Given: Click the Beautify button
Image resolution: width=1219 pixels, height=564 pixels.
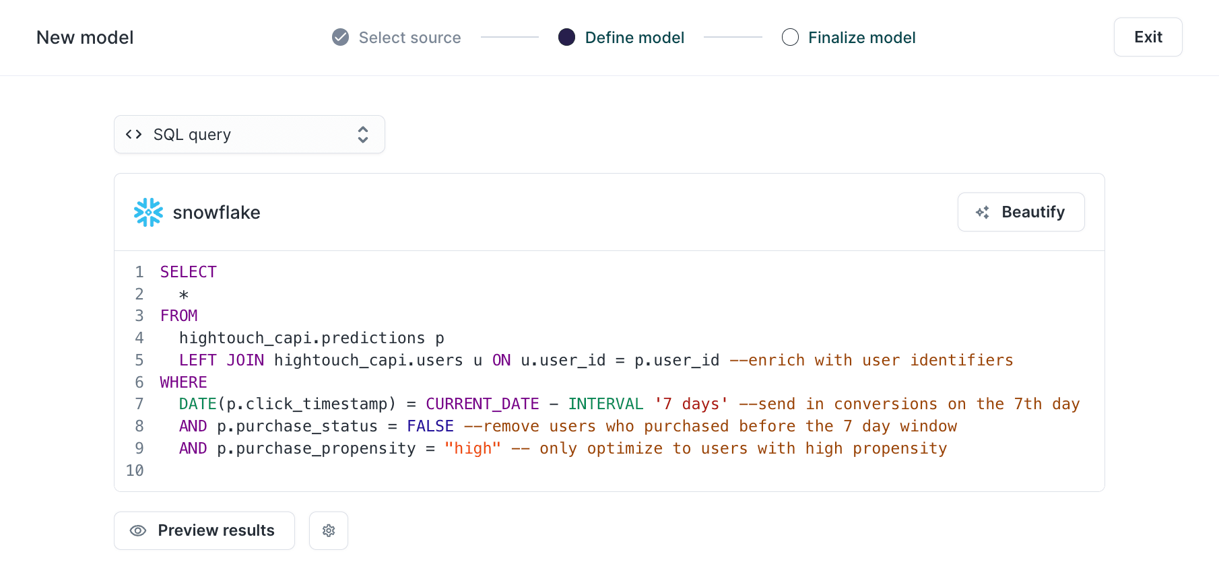Looking at the screenshot, I should click(x=1020, y=213).
